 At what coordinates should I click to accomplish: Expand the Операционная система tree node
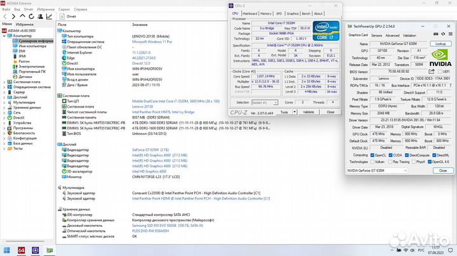[4, 87]
